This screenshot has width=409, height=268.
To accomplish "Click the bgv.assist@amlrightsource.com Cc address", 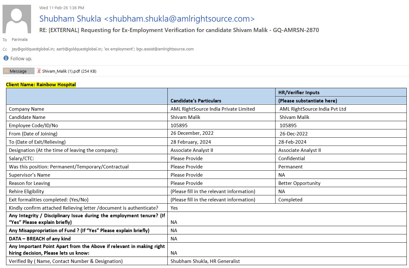I will pyautogui.click(x=165, y=49).
